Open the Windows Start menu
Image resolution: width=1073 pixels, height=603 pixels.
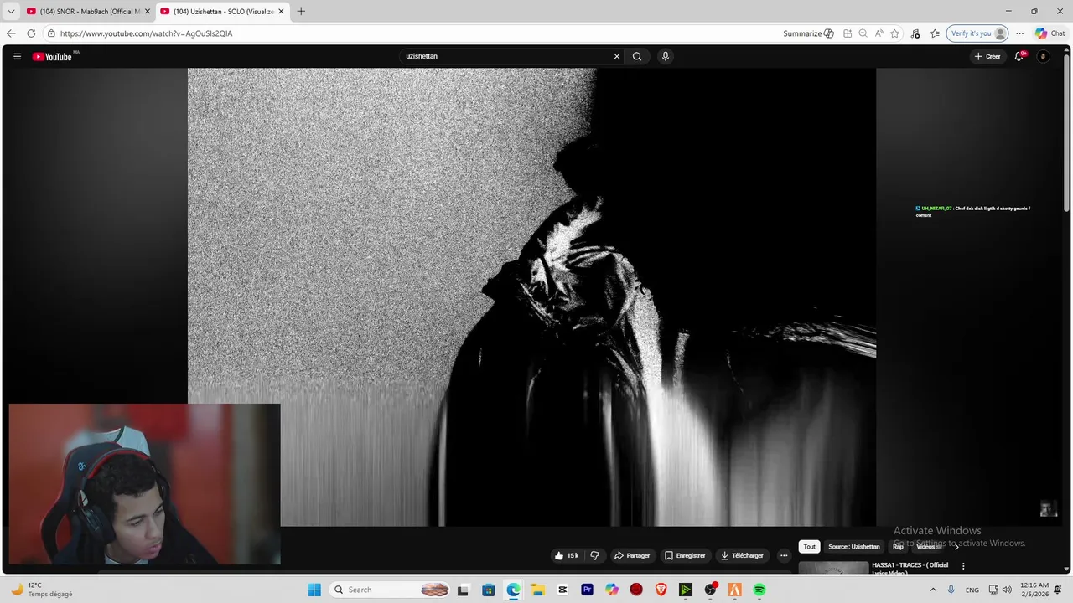click(314, 590)
